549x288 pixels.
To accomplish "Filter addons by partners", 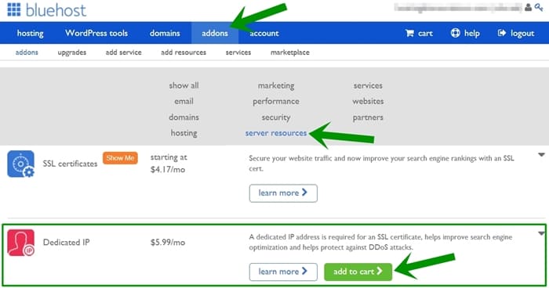I will pyautogui.click(x=368, y=117).
